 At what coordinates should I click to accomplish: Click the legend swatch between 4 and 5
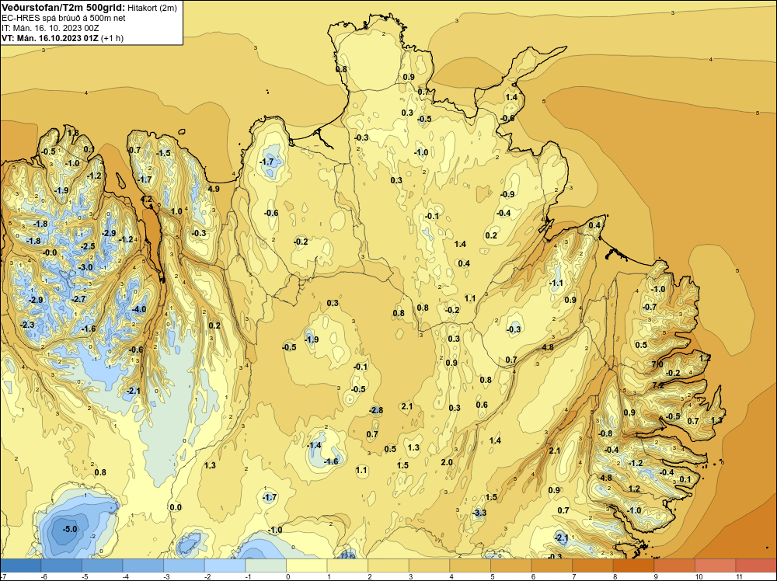pyautogui.click(x=470, y=565)
